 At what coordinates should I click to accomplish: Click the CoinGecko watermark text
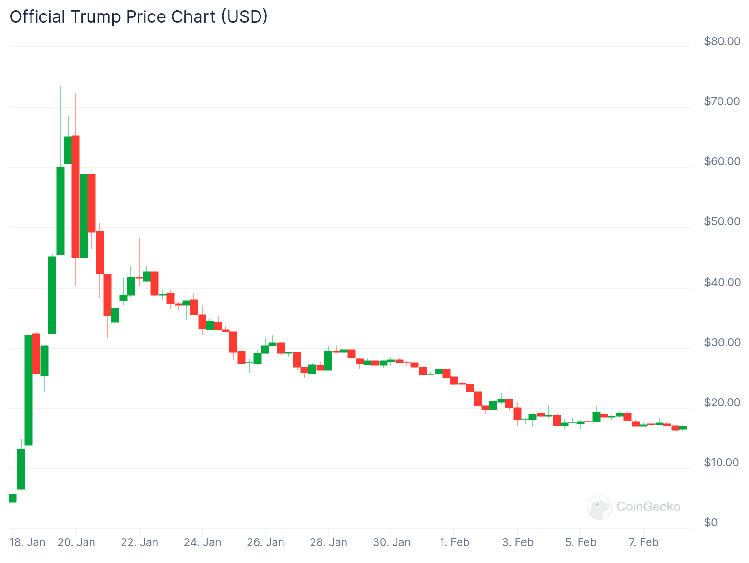648,507
